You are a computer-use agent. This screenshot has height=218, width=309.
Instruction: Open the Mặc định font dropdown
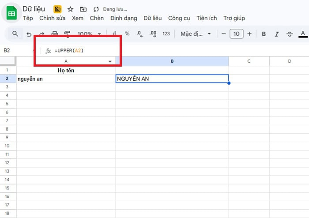tap(196, 34)
